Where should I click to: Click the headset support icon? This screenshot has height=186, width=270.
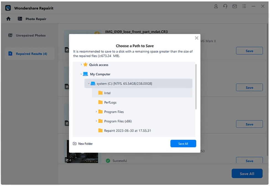[225, 6]
